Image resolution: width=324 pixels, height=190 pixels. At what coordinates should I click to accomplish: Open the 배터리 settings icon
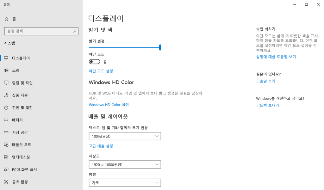pos(6,120)
